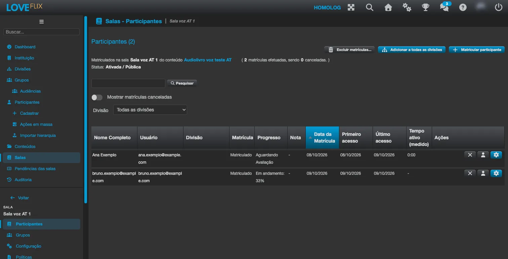Collapse sidebar with hamburger icon
This screenshot has width=508, height=259.
point(42,22)
